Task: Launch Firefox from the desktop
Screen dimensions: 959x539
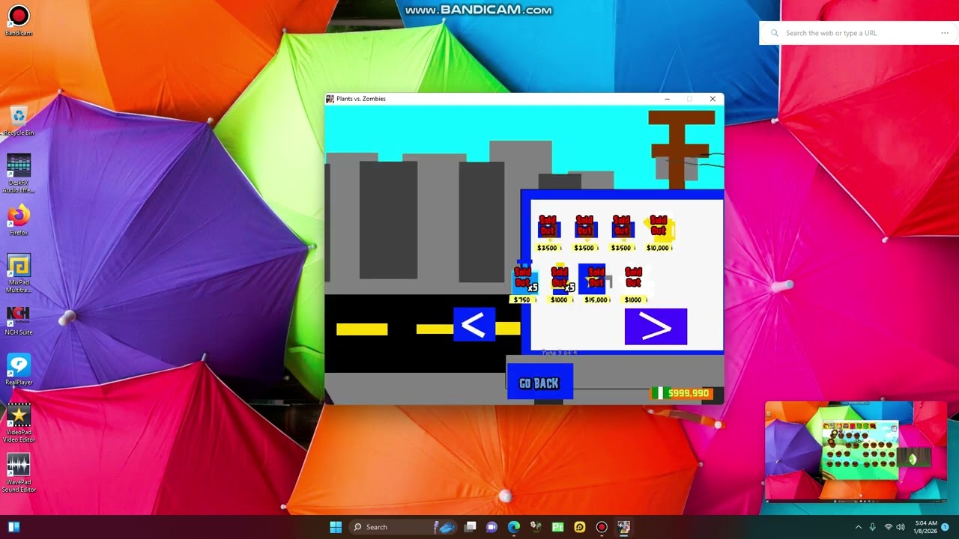Action: pyautogui.click(x=19, y=221)
